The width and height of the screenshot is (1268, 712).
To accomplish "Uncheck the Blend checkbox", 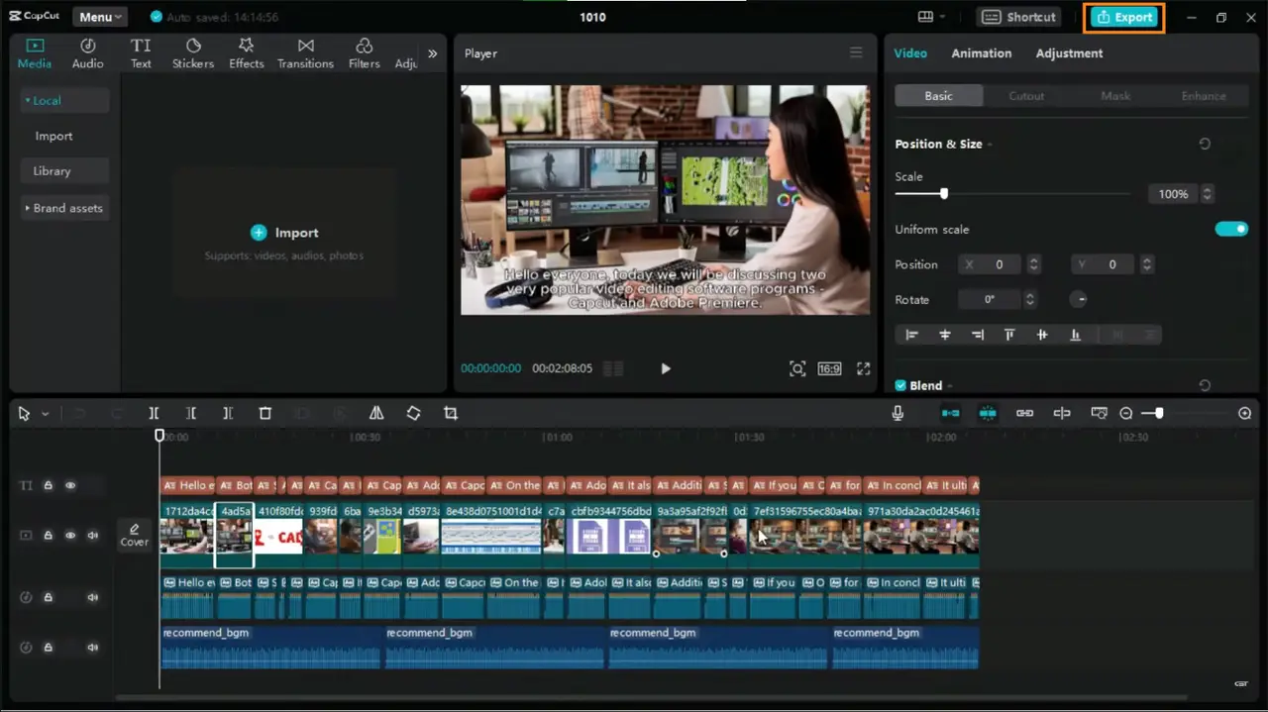I will coord(900,385).
